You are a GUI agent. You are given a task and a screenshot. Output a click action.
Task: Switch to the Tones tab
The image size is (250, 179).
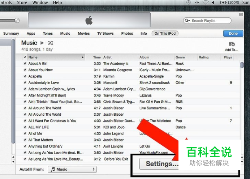[x=48, y=34]
